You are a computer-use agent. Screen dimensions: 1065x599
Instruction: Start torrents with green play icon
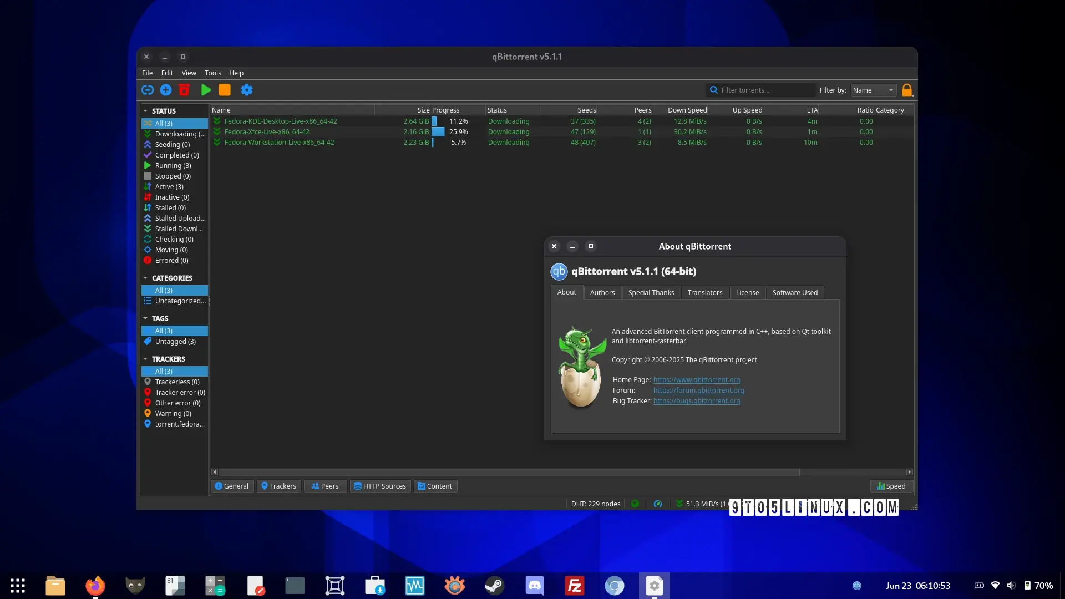pos(206,90)
